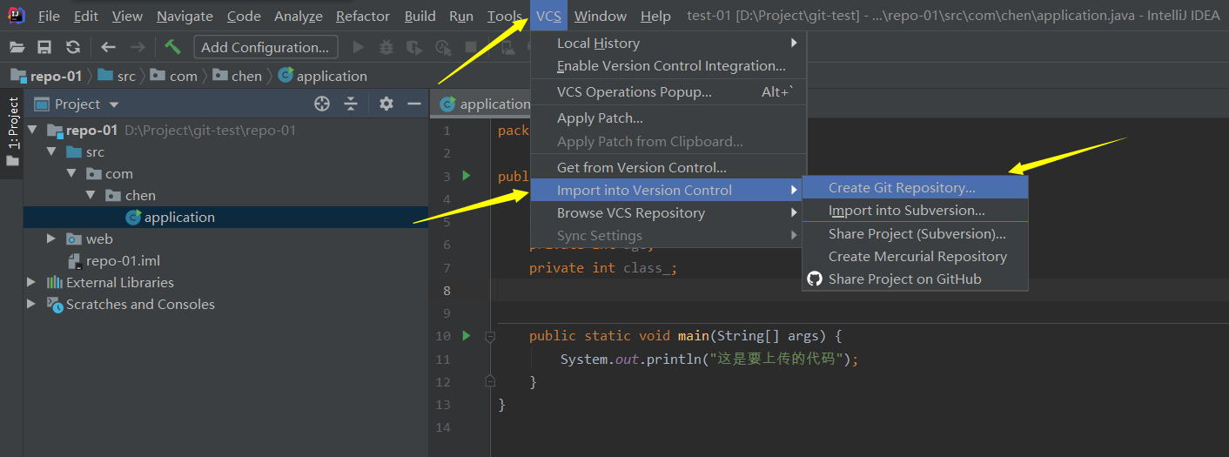Choose Apply Patch... menu entry

coord(668,118)
